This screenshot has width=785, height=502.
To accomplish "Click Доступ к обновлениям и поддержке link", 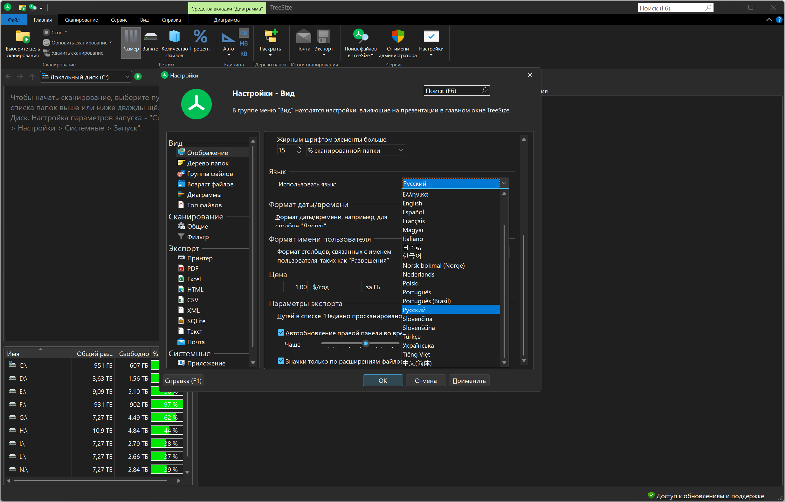I will coord(710,496).
